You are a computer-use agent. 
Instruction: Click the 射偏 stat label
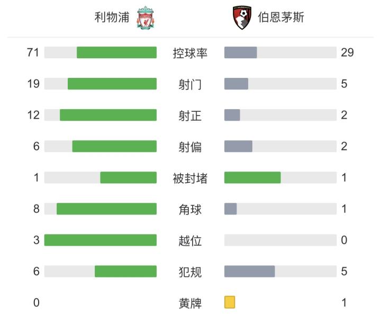190,147
